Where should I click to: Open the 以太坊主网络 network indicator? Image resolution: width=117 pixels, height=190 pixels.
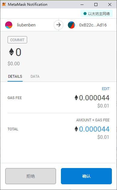pos(96,14)
